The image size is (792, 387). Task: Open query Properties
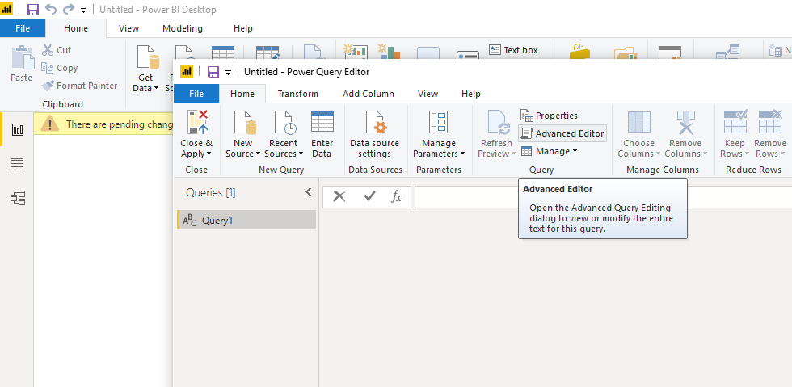(549, 116)
